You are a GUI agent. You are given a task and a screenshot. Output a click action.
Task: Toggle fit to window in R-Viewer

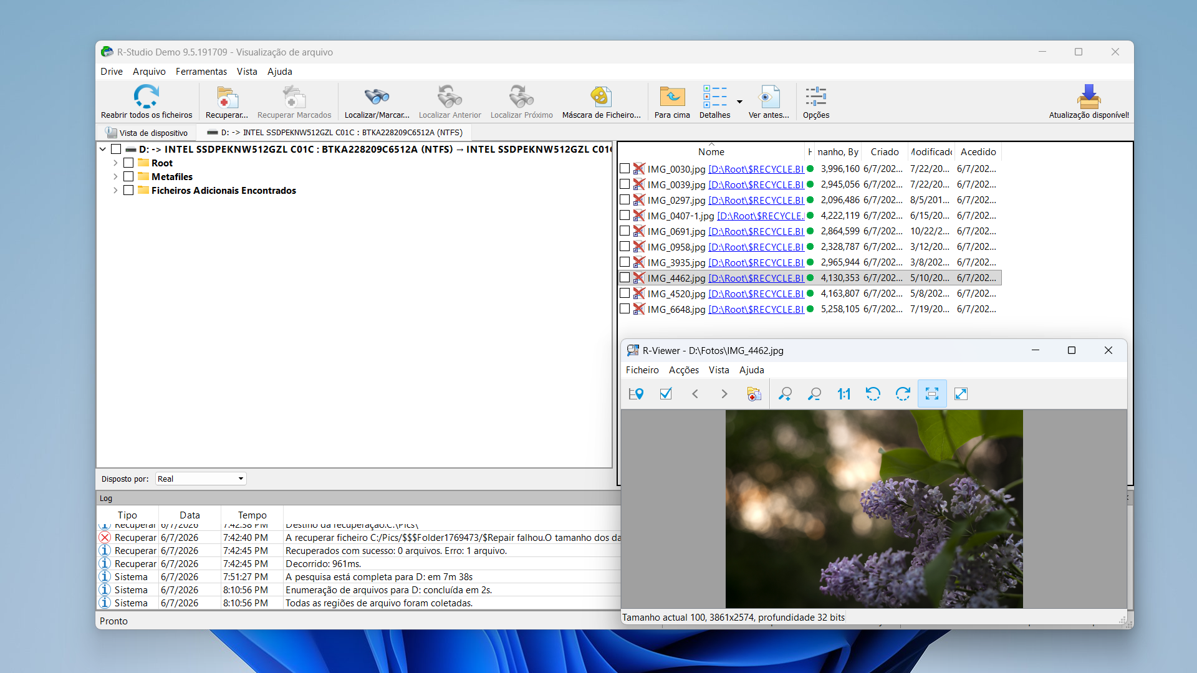[932, 394]
